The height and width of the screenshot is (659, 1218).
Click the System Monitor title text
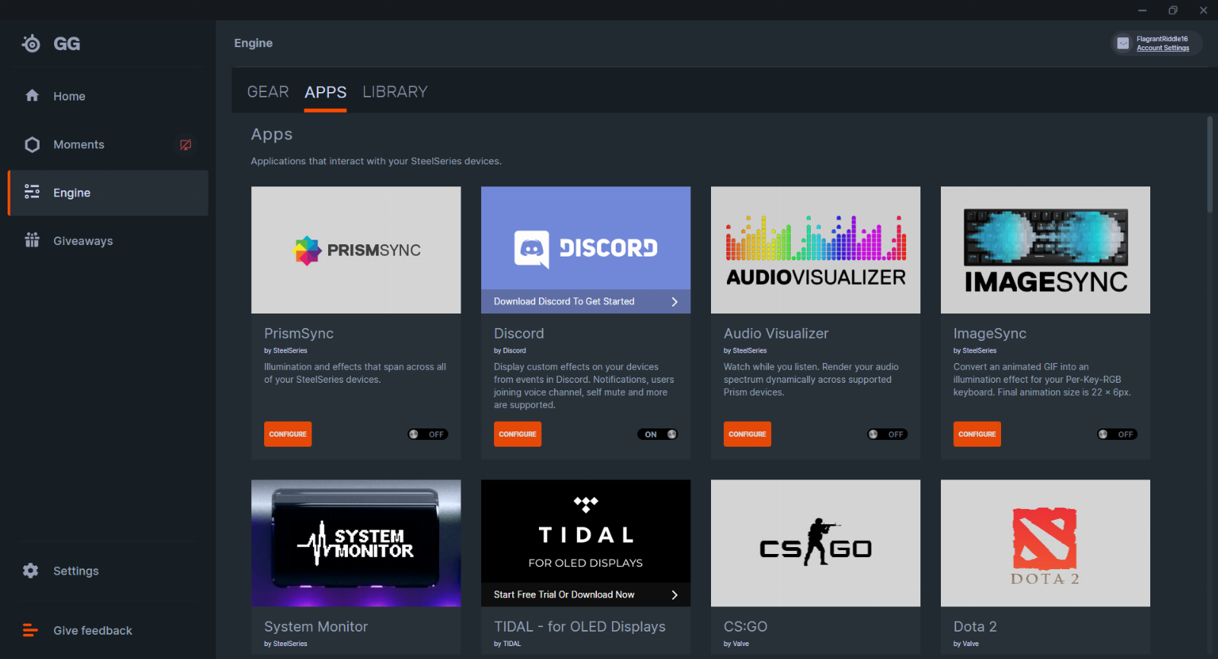(x=316, y=626)
